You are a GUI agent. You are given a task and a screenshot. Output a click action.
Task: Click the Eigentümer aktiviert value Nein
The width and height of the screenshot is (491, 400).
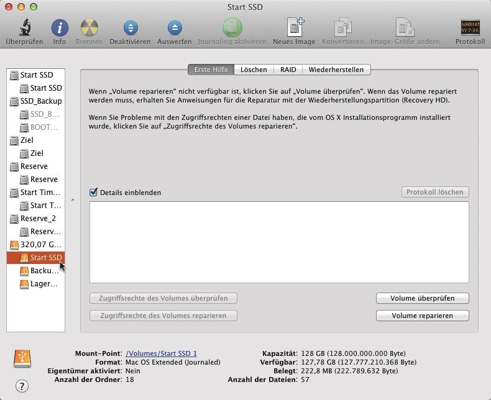(x=133, y=371)
